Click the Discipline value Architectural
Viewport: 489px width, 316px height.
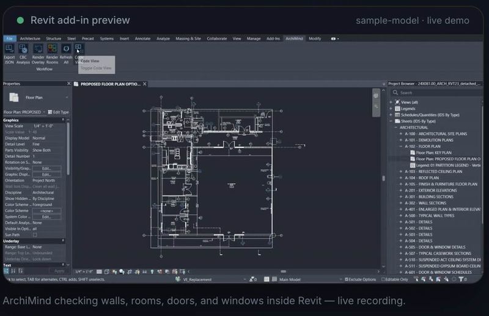[x=43, y=193]
